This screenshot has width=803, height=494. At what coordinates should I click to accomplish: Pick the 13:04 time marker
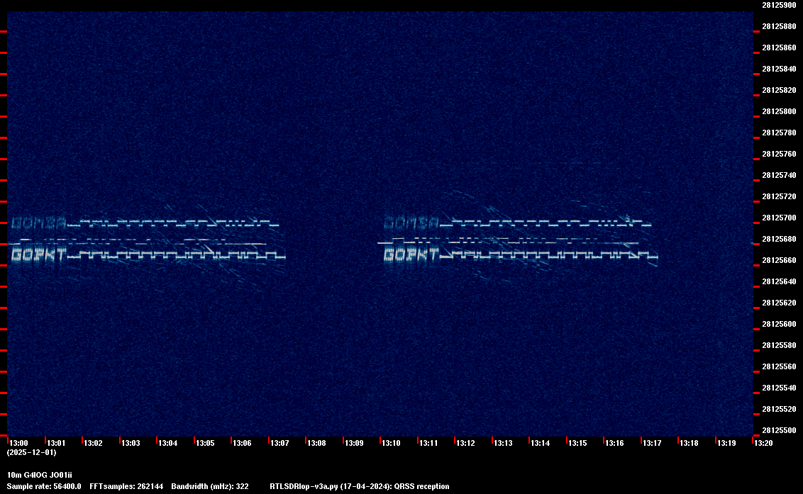pos(168,443)
